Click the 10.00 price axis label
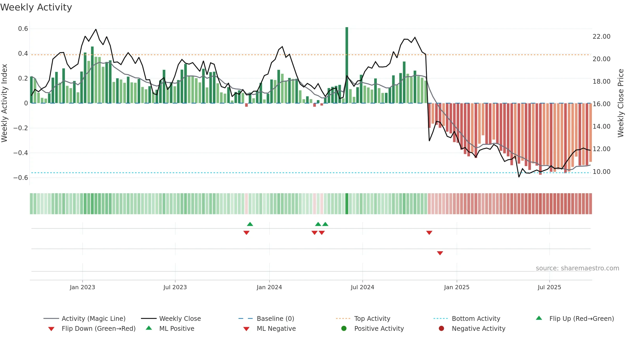The image size is (628, 353). [602, 172]
